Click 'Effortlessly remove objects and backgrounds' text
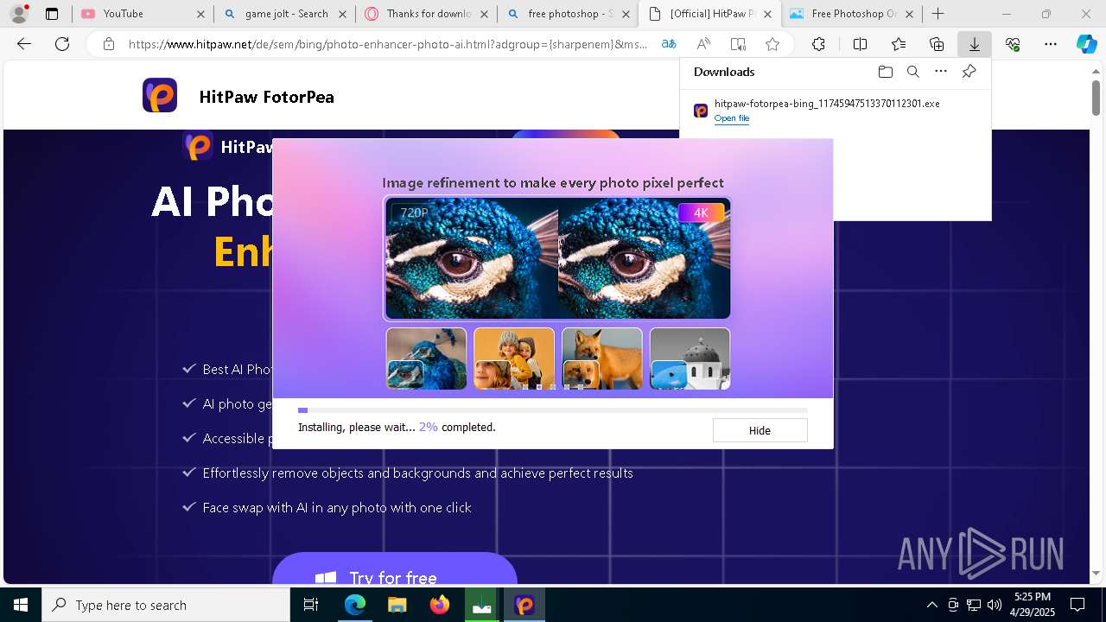This screenshot has height=622, width=1106. click(418, 473)
